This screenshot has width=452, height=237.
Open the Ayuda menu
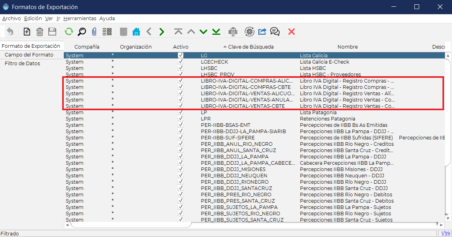click(x=107, y=19)
